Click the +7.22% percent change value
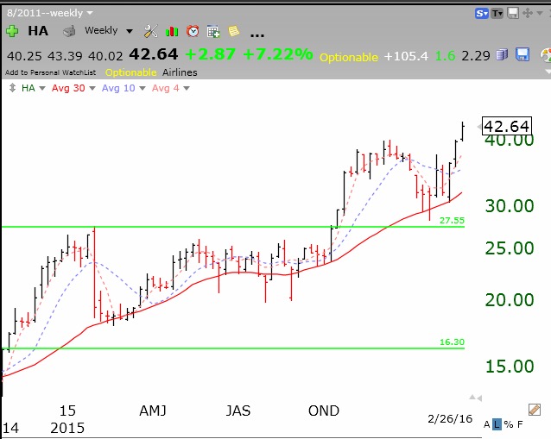Screen dimensions: 551x439 tap(277, 54)
